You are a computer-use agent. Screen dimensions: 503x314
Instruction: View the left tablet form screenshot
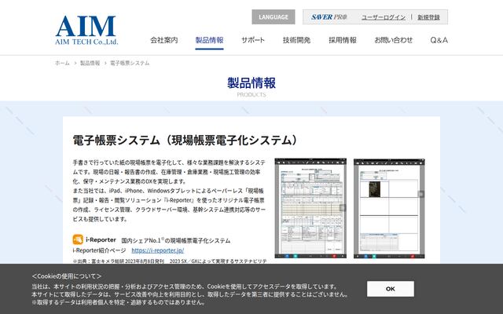tap(310, 208)
